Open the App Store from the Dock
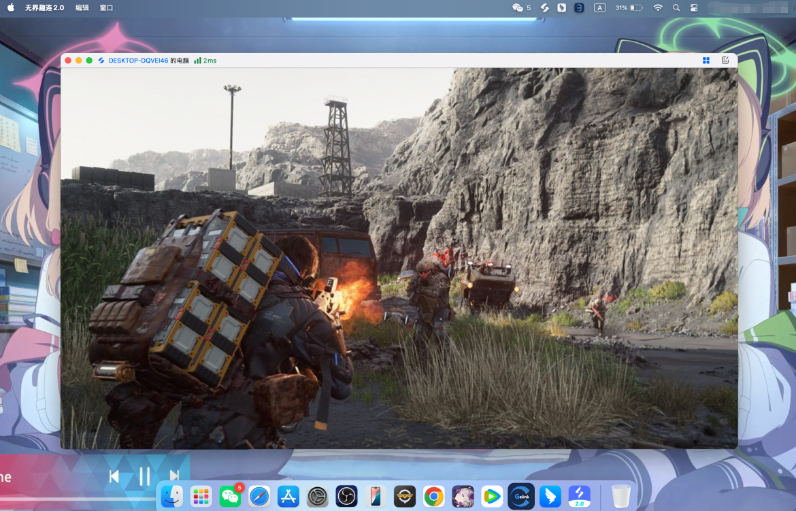This screenshot has width=796, height=511. click(x=288, y=496)
